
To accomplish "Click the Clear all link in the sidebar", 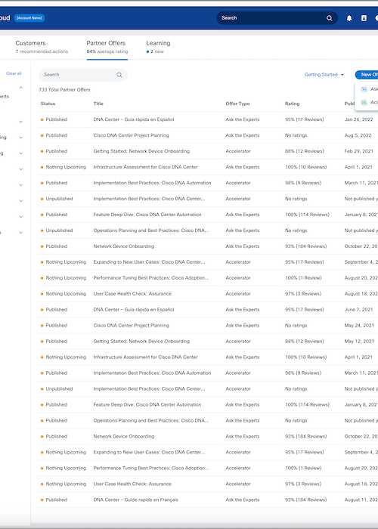I will [14, 73].
